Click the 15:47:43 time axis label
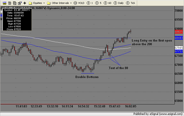The width and height of the screenshot is (184, 116). [114, 106]
